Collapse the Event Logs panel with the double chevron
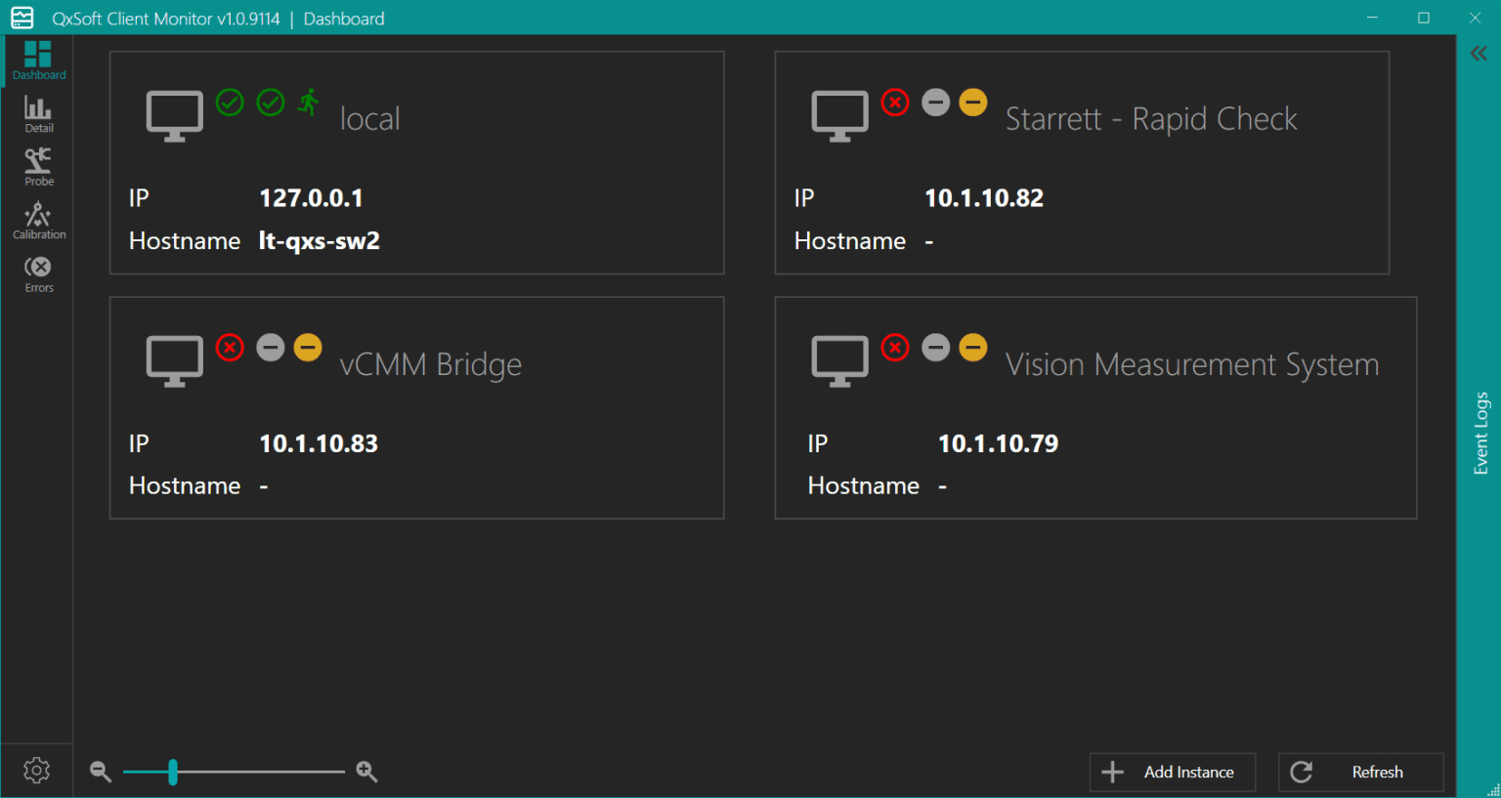Viewport: 1501px width, 798px height. coord(1479,53)
